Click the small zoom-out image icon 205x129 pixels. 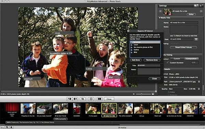(x=134, y=94)
